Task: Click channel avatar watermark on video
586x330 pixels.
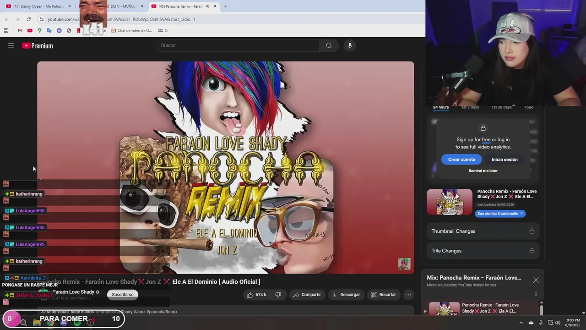Action: tap(404, 264)
